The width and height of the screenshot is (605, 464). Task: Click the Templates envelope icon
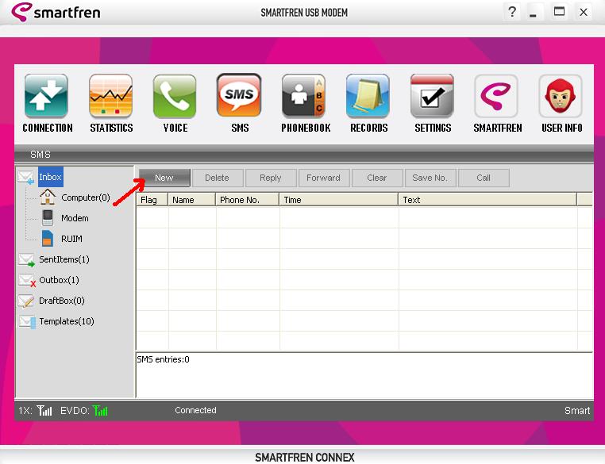(27, 322)
